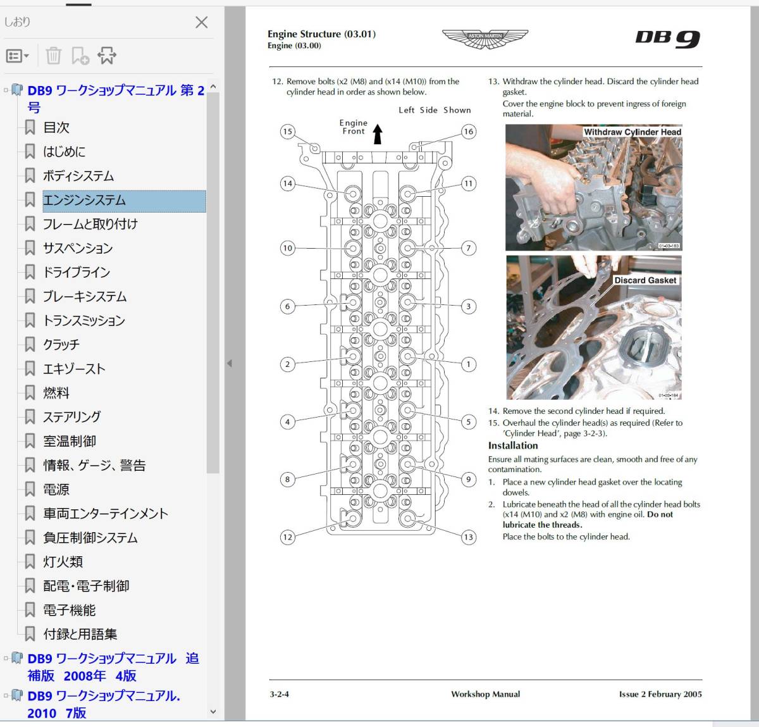Open the エキゾースト bookmark
The image size is (759, 727).
coord(74,368)
